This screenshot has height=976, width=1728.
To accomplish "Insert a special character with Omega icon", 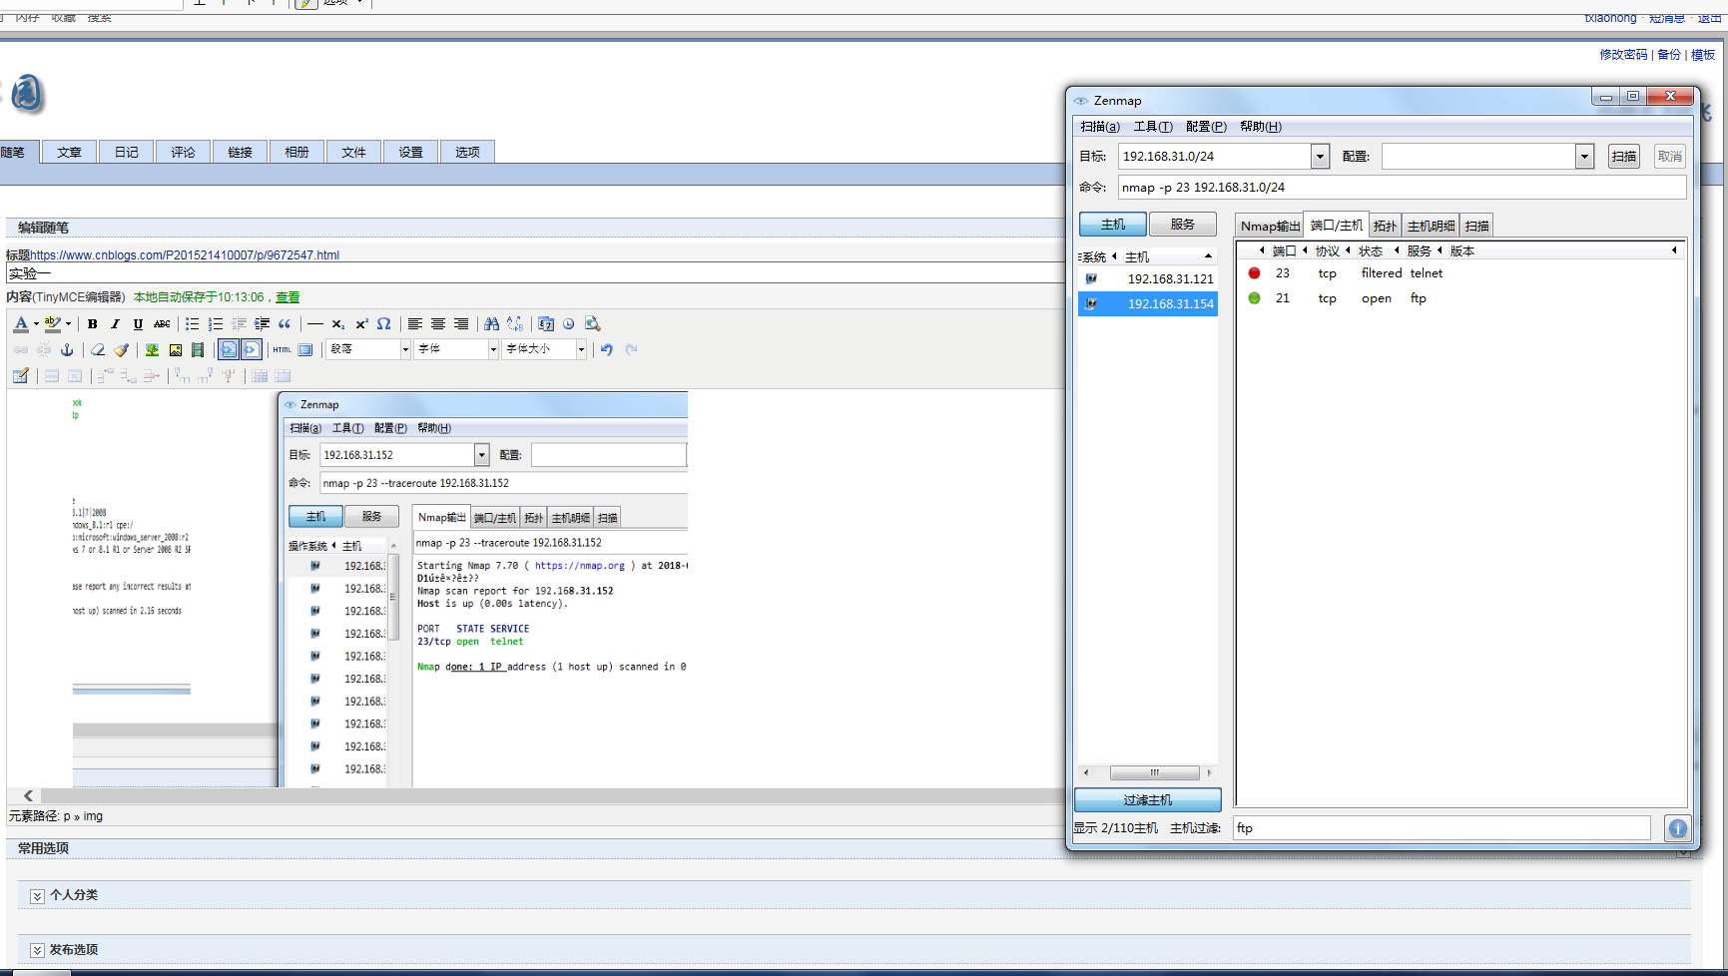I will (x=383, y=323).
